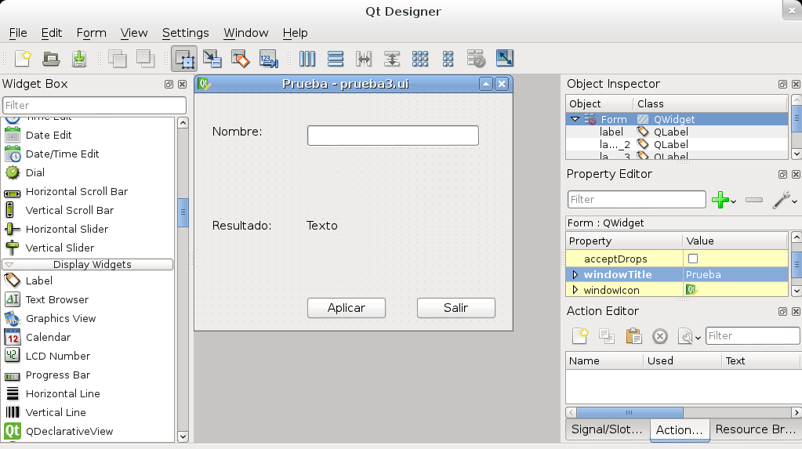
Task: Collapse the Form node in Object Inspector
Action: click(575, 119)
